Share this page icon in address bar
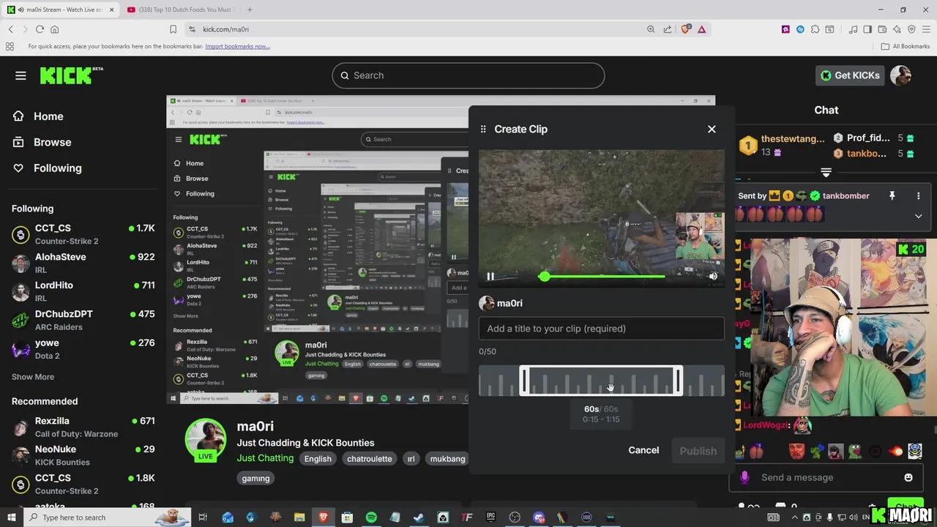 click(x=668, y=29)
